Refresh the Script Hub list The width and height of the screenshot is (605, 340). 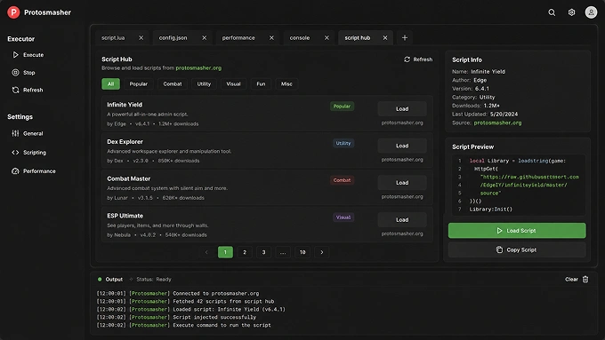pos(418,59)
